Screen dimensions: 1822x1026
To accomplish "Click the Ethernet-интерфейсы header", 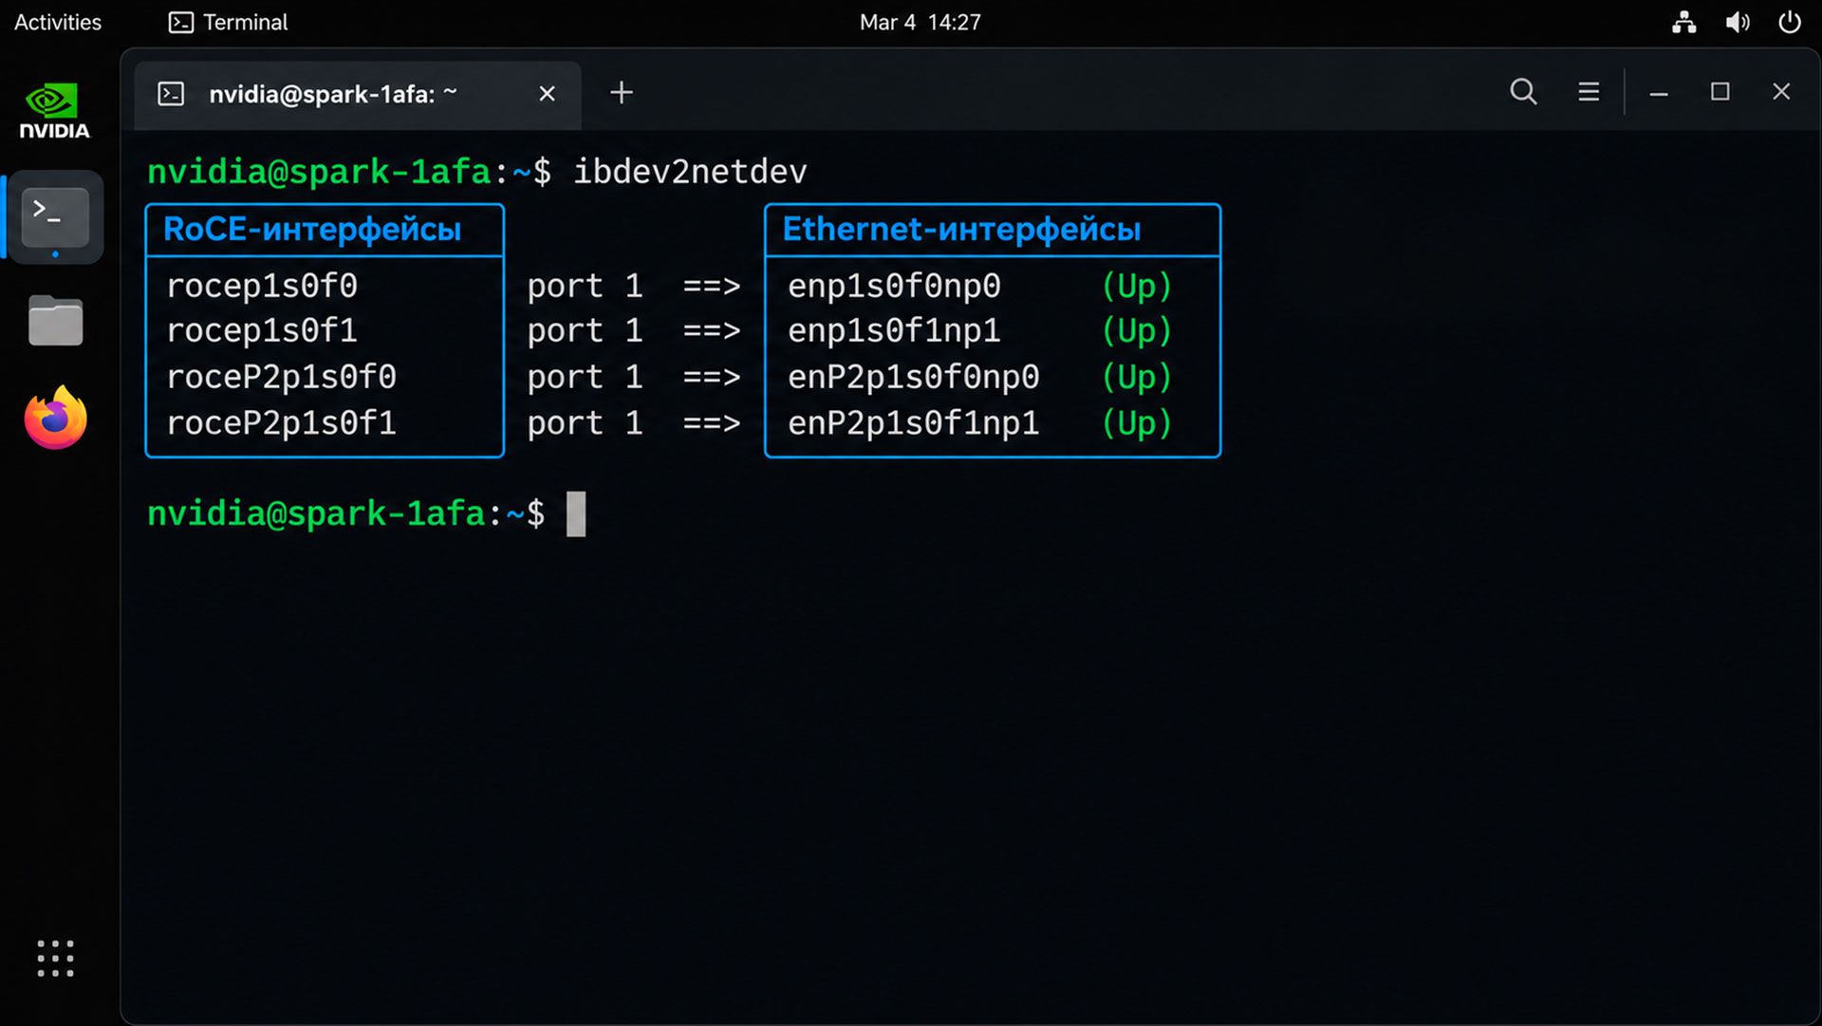I will (961, 230).
